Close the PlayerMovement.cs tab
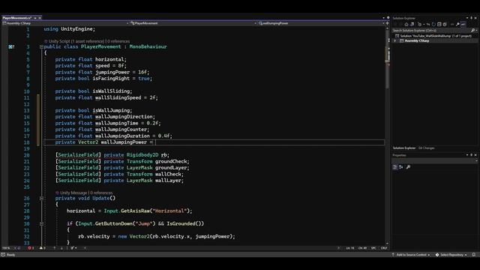 point(40,18)
